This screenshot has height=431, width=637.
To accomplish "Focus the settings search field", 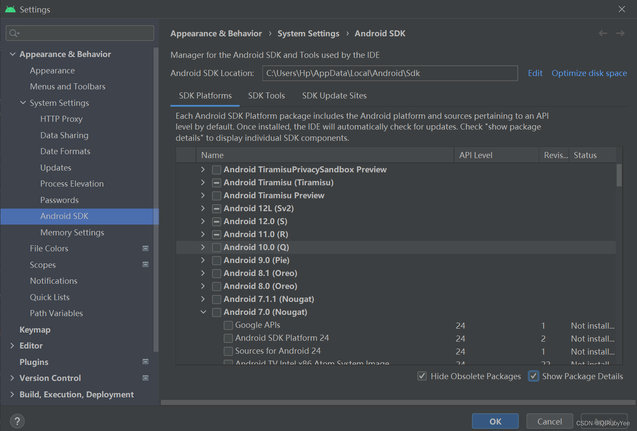I will click(80, 33).
